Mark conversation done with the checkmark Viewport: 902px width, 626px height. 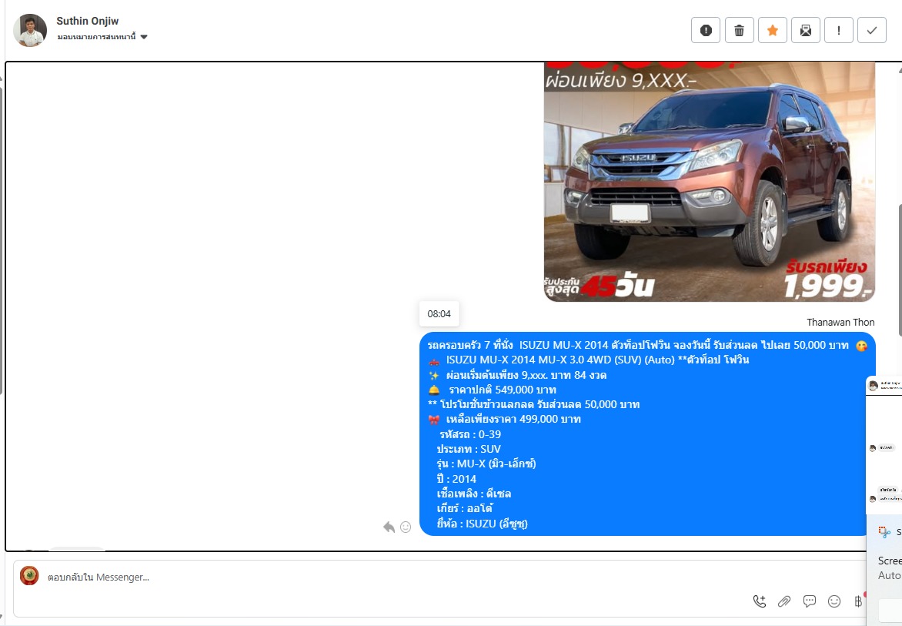click(872, 31)
